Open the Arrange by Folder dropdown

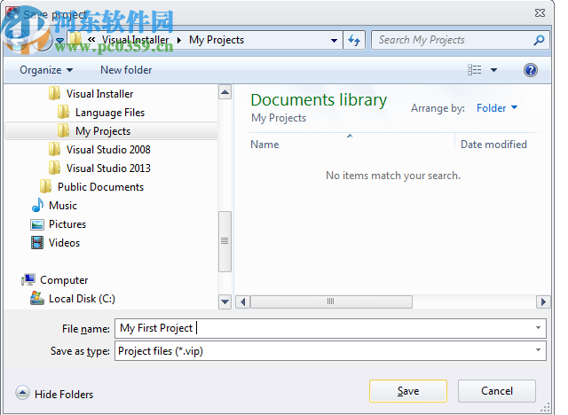[497, 108]
